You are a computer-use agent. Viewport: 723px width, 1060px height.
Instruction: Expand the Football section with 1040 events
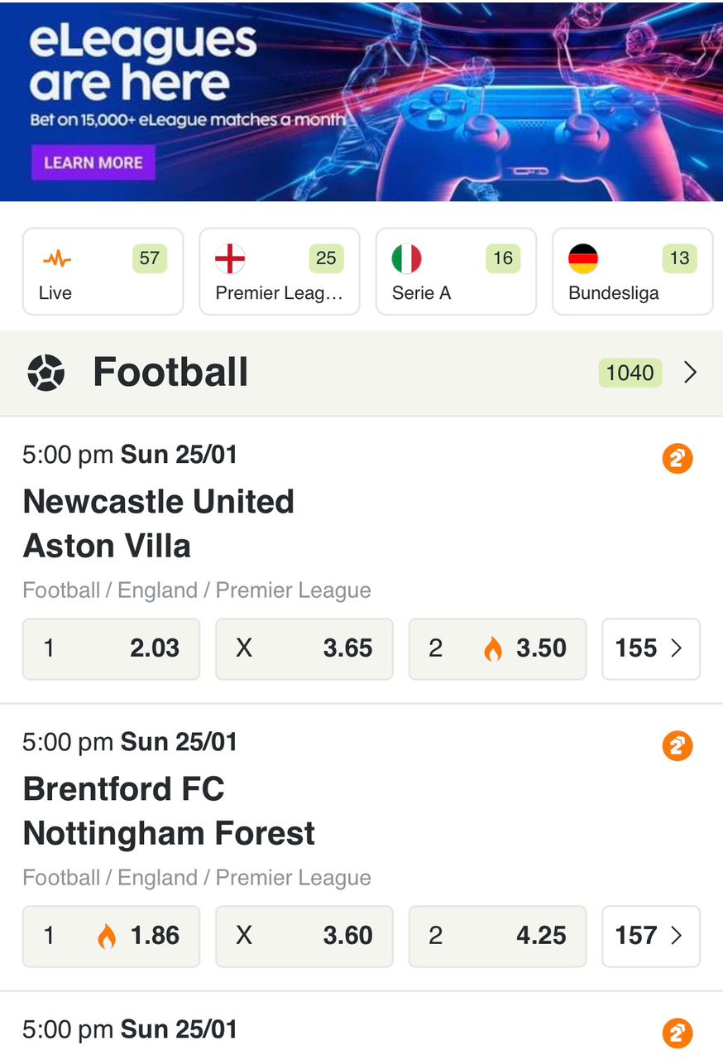(x=690, y=373)
